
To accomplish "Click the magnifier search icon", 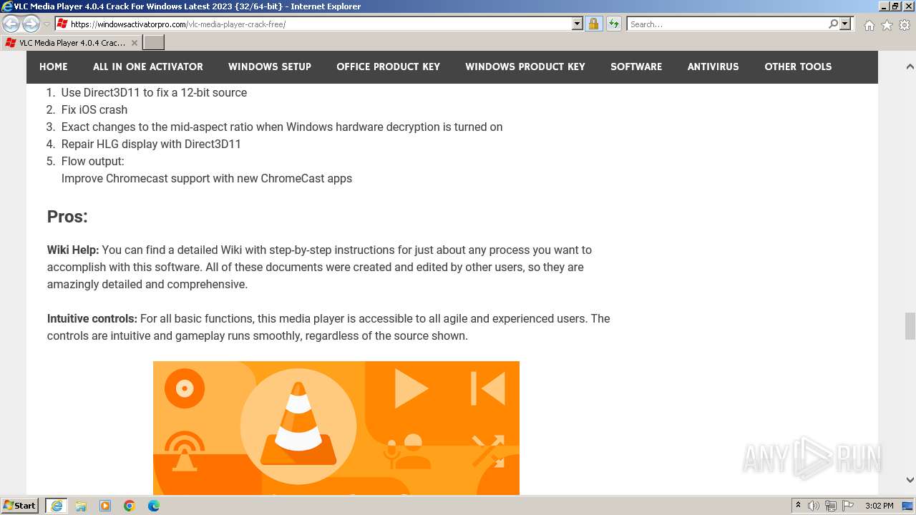I will click(833, 24).
